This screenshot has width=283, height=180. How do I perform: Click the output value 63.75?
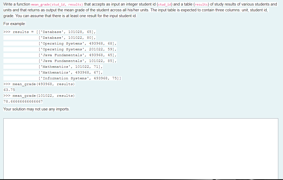9,90
